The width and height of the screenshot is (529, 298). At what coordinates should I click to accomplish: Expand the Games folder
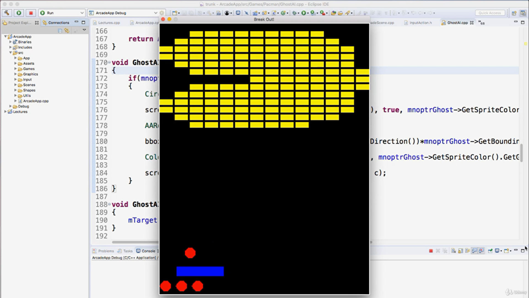[x=15, y=69]
